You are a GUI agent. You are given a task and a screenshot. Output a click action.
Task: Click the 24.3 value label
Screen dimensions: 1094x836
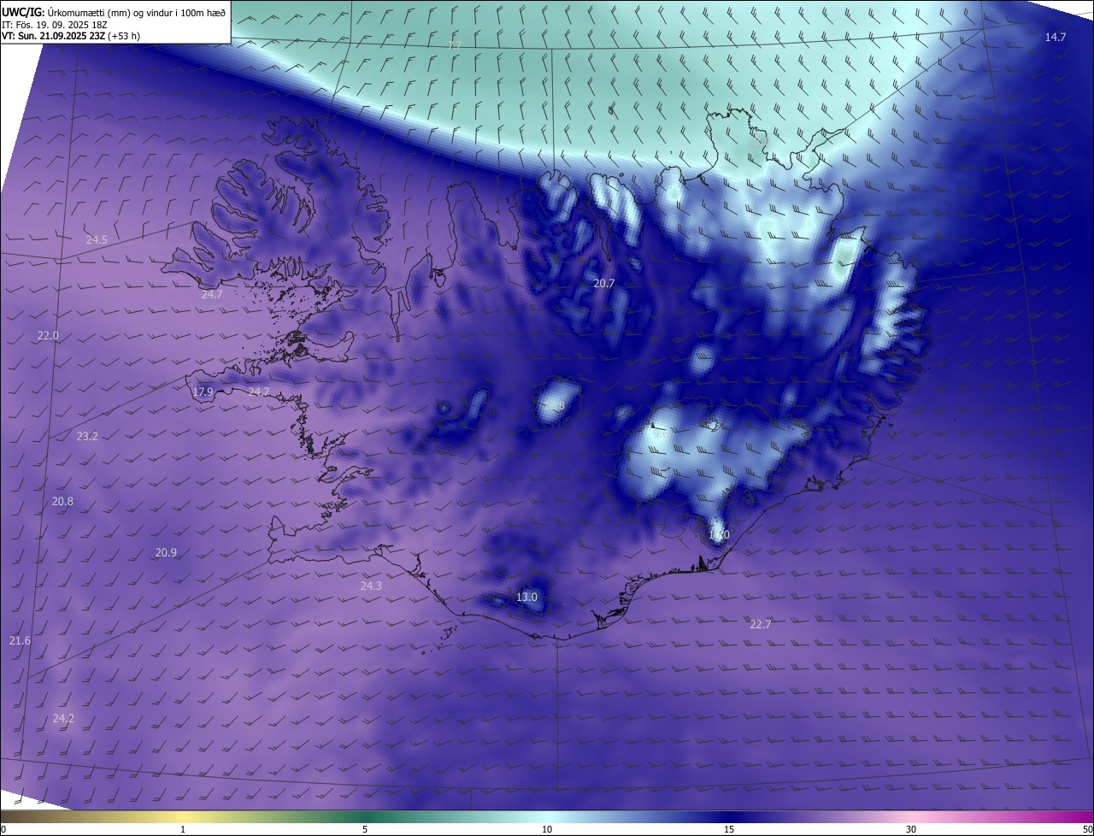click(371, 586)
